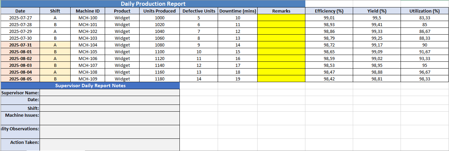Select the Action Taken input box
Viewport: 449px width, 151px height.
coord(110,145)
